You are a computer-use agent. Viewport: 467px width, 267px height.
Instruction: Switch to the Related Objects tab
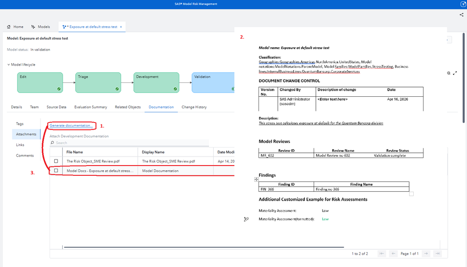point(128,107)
